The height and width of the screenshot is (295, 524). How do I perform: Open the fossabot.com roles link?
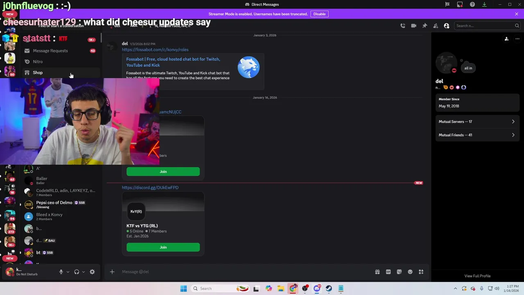[155, 50]
